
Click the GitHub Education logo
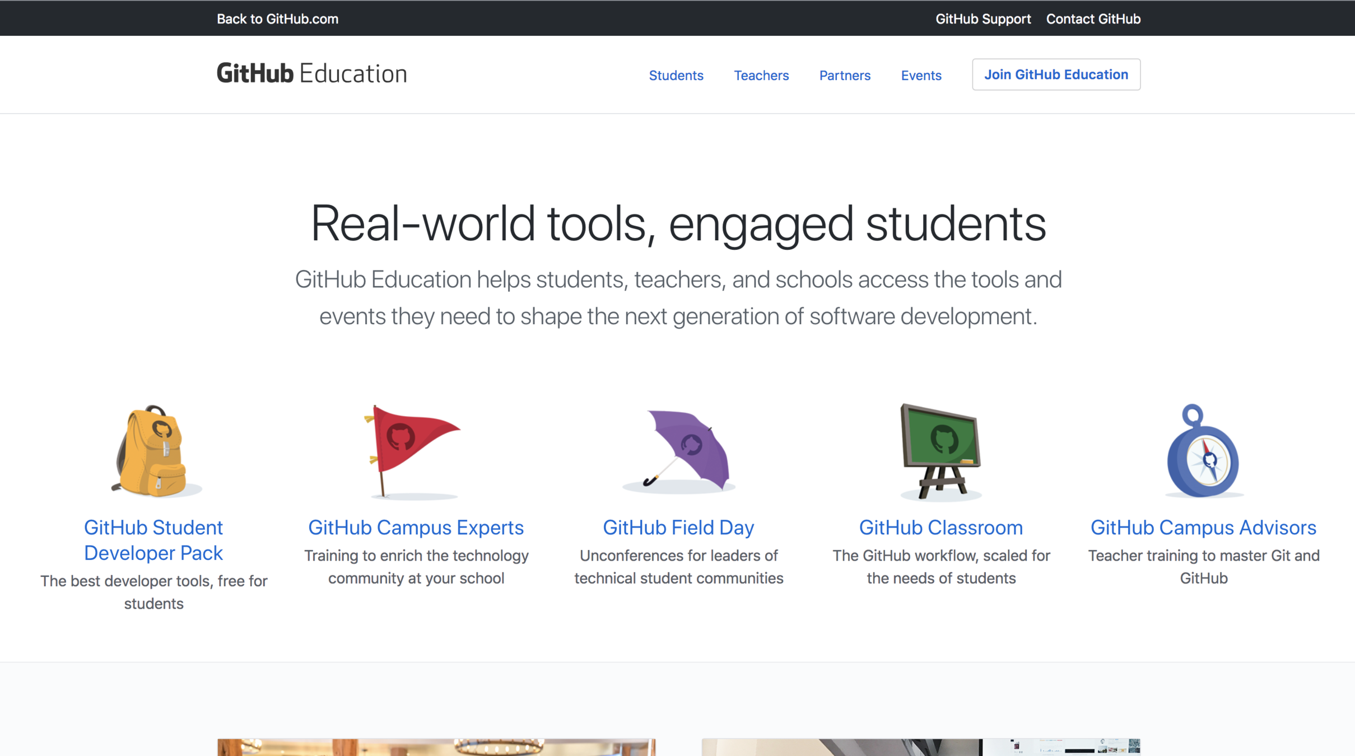311,74
